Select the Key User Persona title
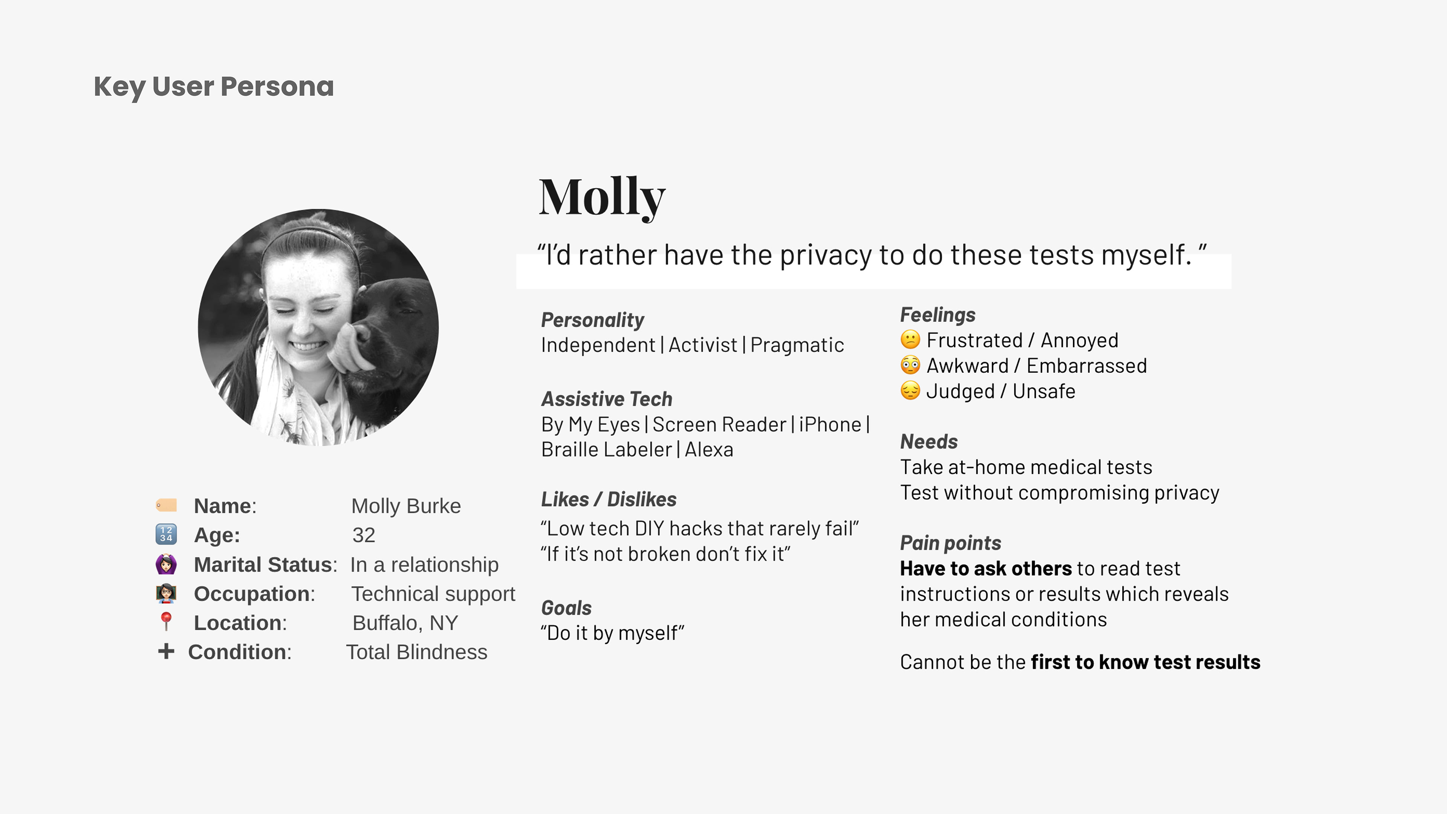The height and width of the screenshot is (814, 1447). (x=214, y=87)
